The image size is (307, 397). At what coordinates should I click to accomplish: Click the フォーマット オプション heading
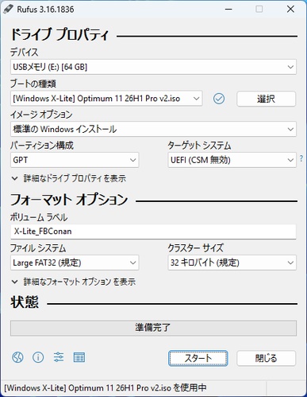69,200
